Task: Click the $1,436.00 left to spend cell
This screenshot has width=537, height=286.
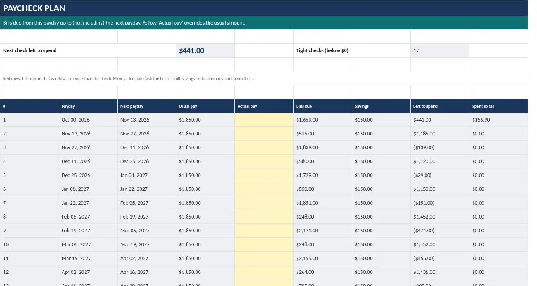Action: click(440, 272)
